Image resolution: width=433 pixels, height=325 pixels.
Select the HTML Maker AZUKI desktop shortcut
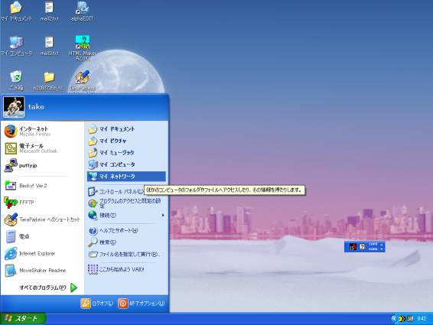[x=83, y=47]
